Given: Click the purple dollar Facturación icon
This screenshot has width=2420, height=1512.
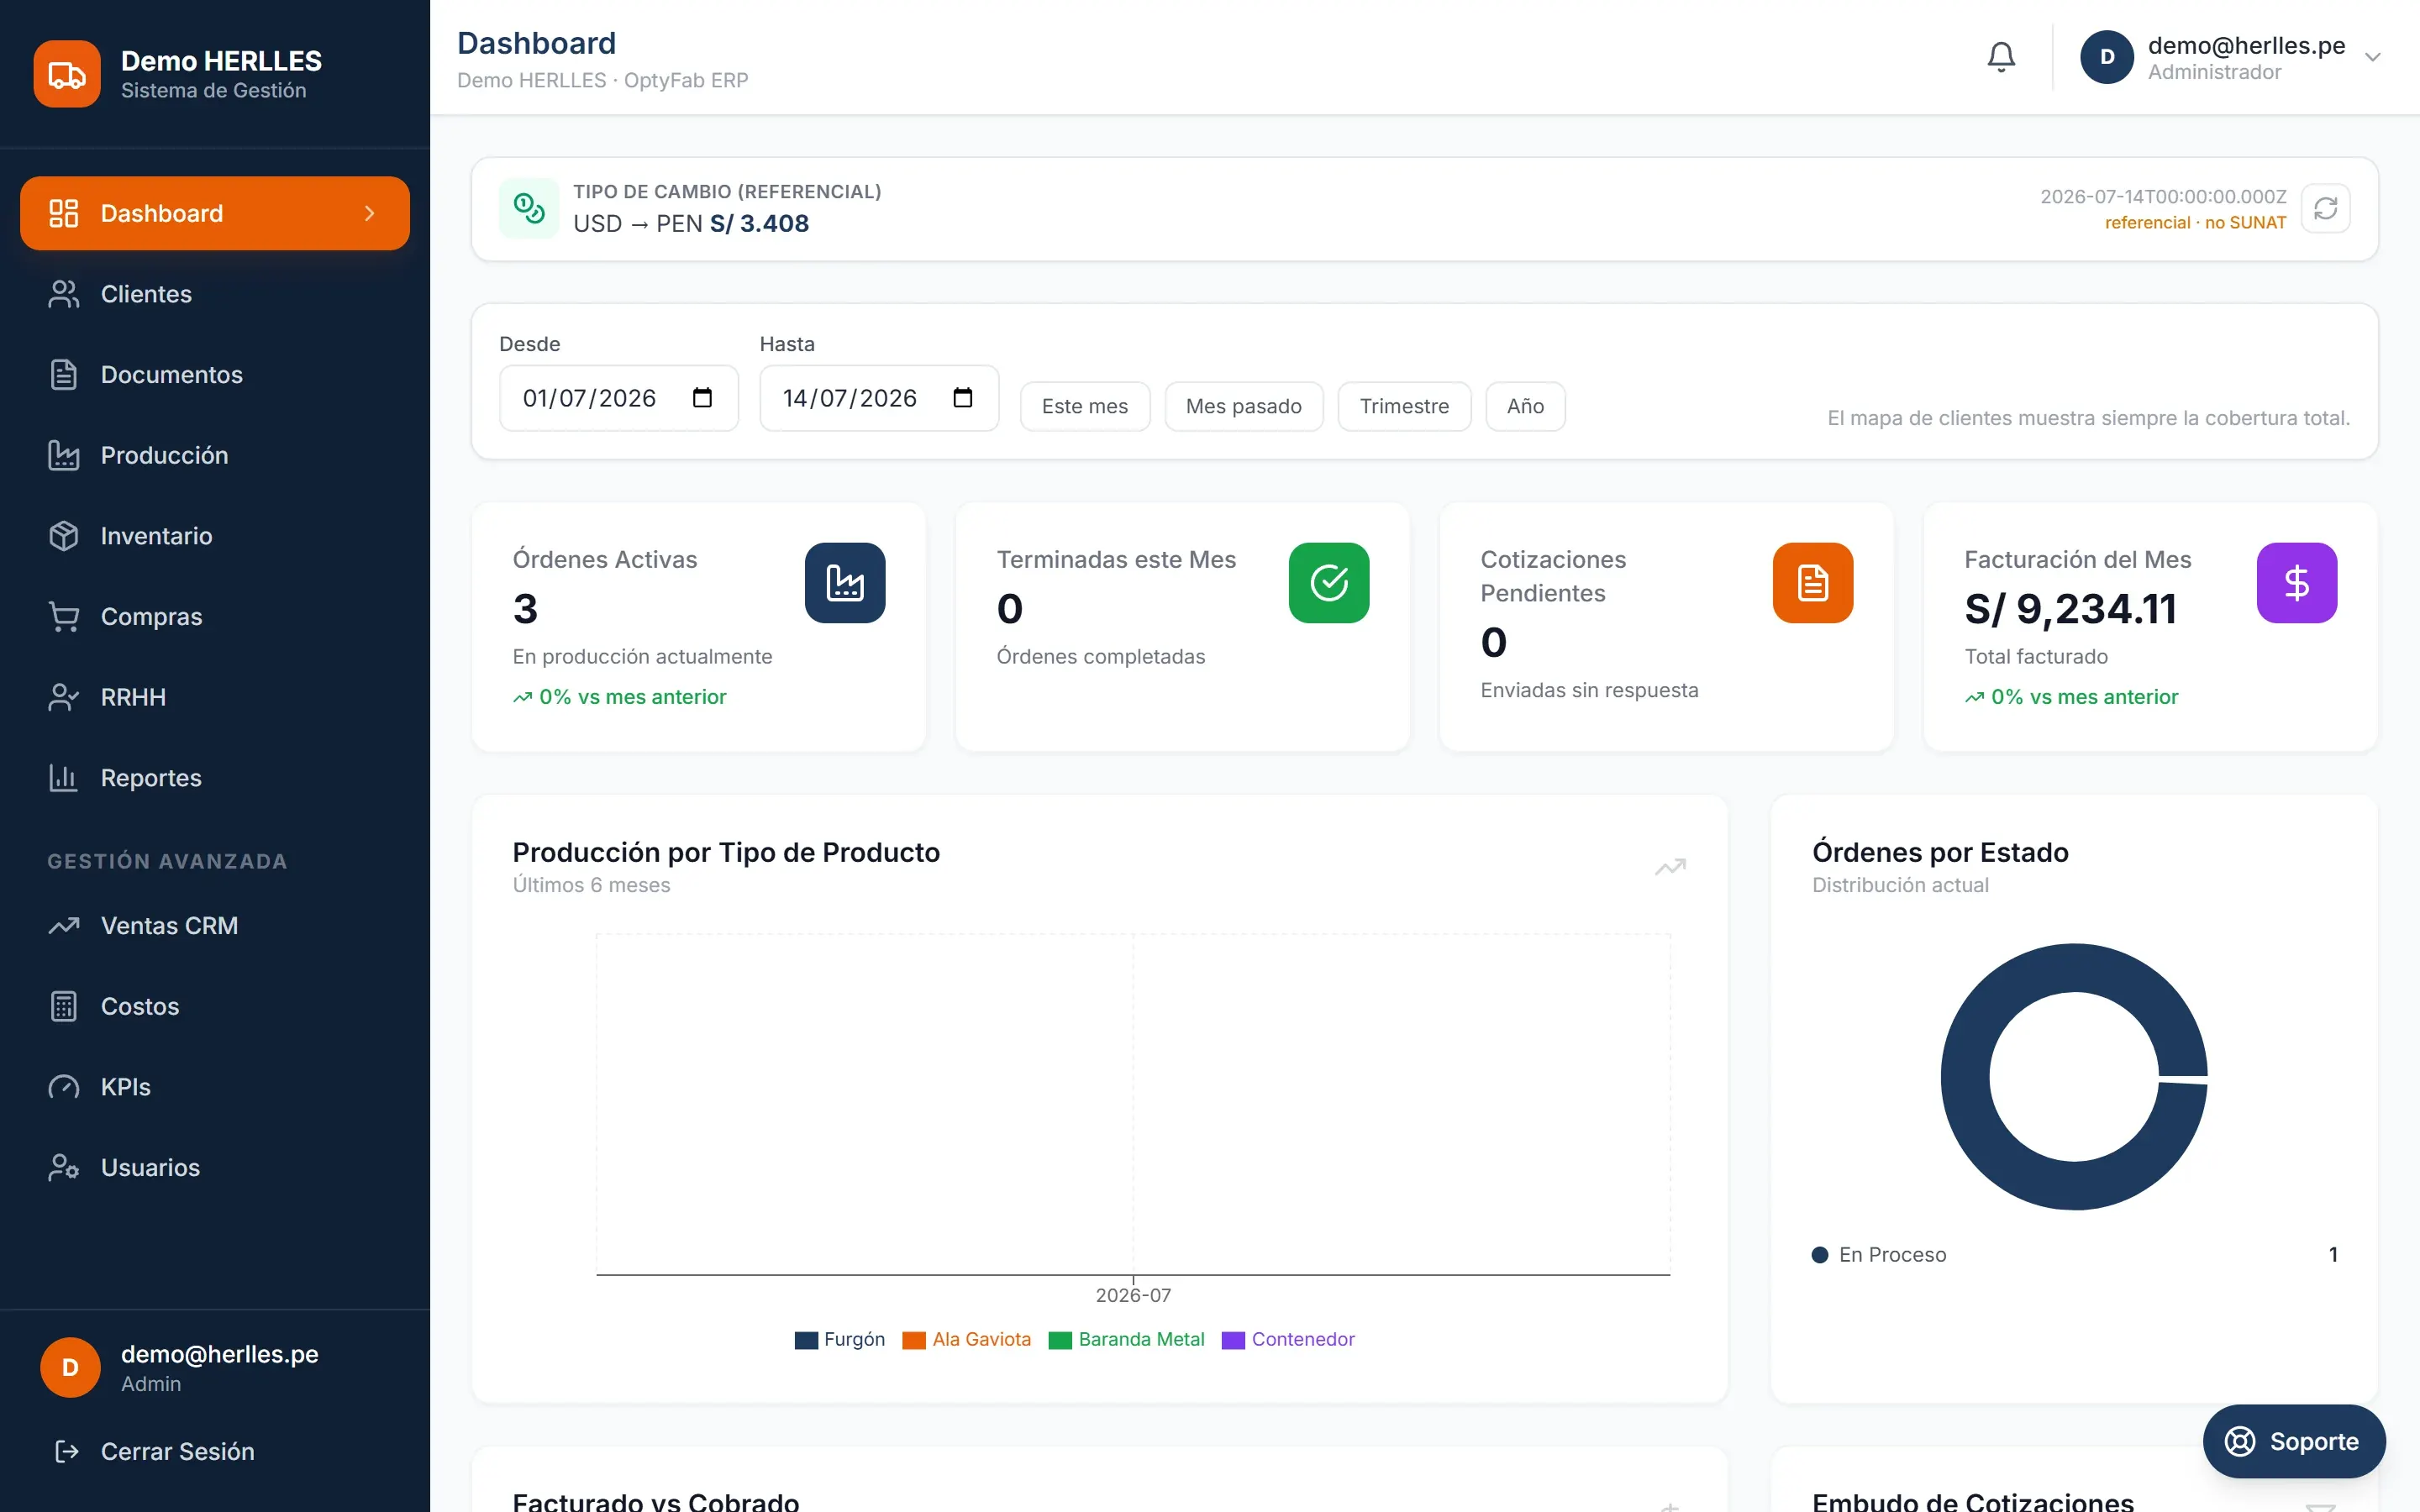Looking at the screenshot, I should pyautogui.click(x=2297, y=583).
